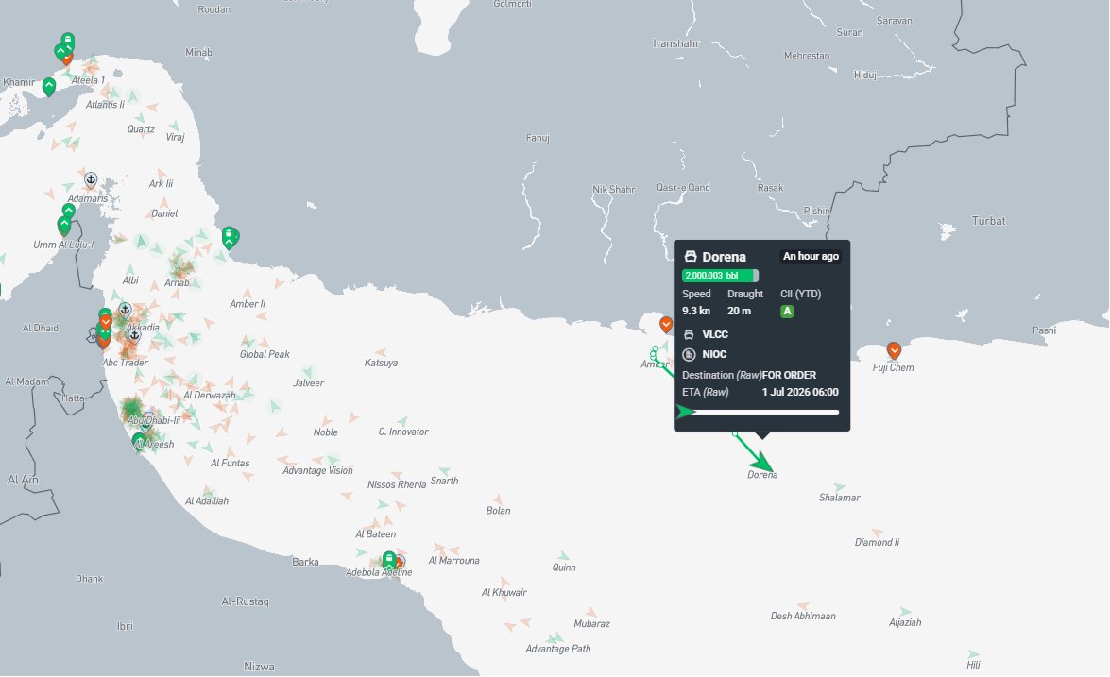
Task: Click the VLCC vessel type icon
Action: tap(689, 334)
